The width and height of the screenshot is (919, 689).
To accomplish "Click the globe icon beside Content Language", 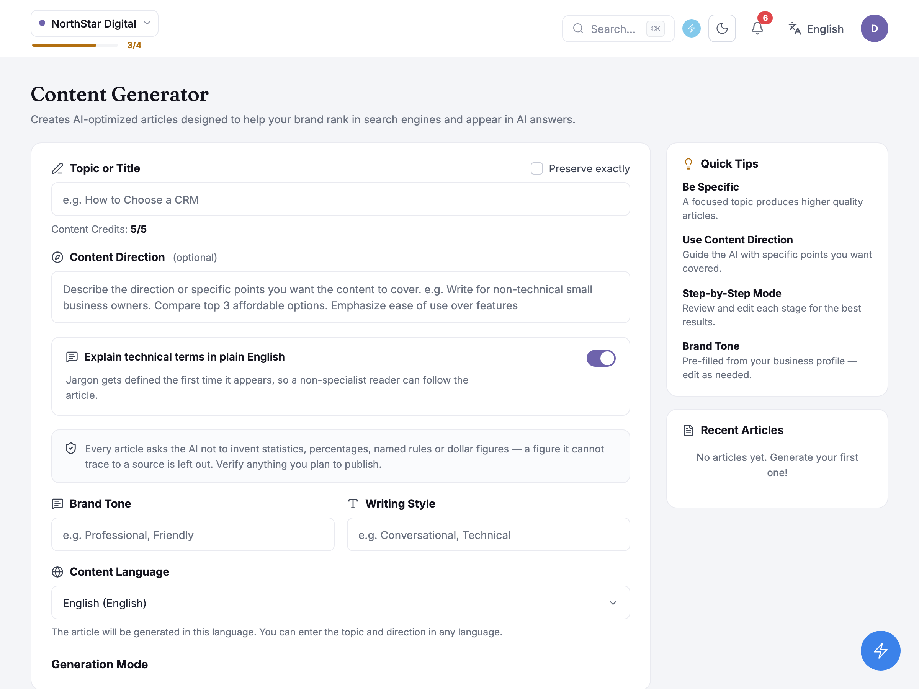I will point(57,571).
